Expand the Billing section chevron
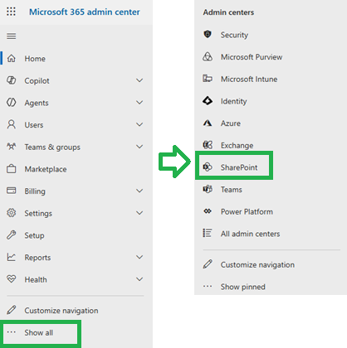This screenshot has width=347, height=348. (x=139, y=191)
